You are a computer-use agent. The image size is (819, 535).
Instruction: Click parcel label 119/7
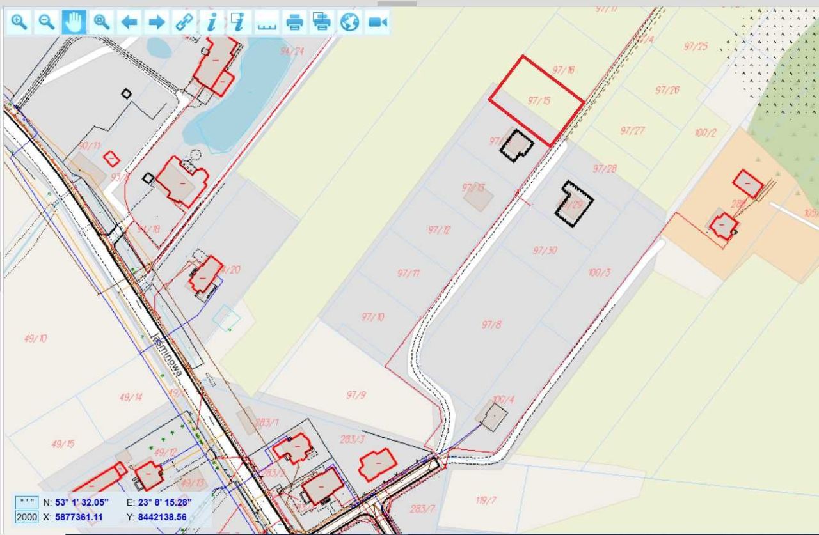486,500
